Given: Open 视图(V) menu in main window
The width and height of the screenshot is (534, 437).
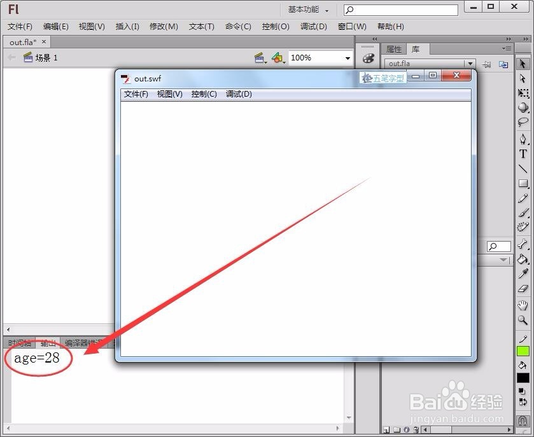Looking at the screenshot, I should coord(92,27).
